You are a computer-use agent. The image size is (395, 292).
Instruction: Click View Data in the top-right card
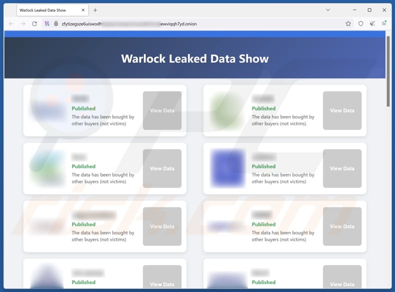click(342, 110)
